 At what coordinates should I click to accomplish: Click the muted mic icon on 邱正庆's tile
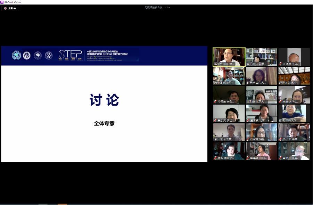(280, 83)
